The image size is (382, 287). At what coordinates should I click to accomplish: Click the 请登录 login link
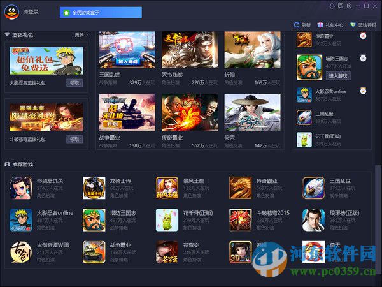(x=31, y=11)
